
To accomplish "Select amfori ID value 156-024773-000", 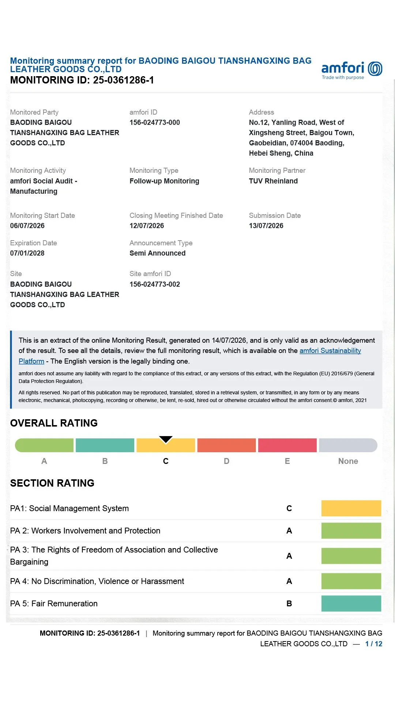I will pyautogui.click(x=155, y=122).
